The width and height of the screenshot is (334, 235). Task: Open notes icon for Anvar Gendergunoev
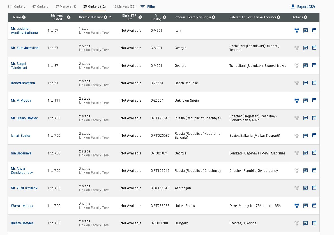(305, 170)
